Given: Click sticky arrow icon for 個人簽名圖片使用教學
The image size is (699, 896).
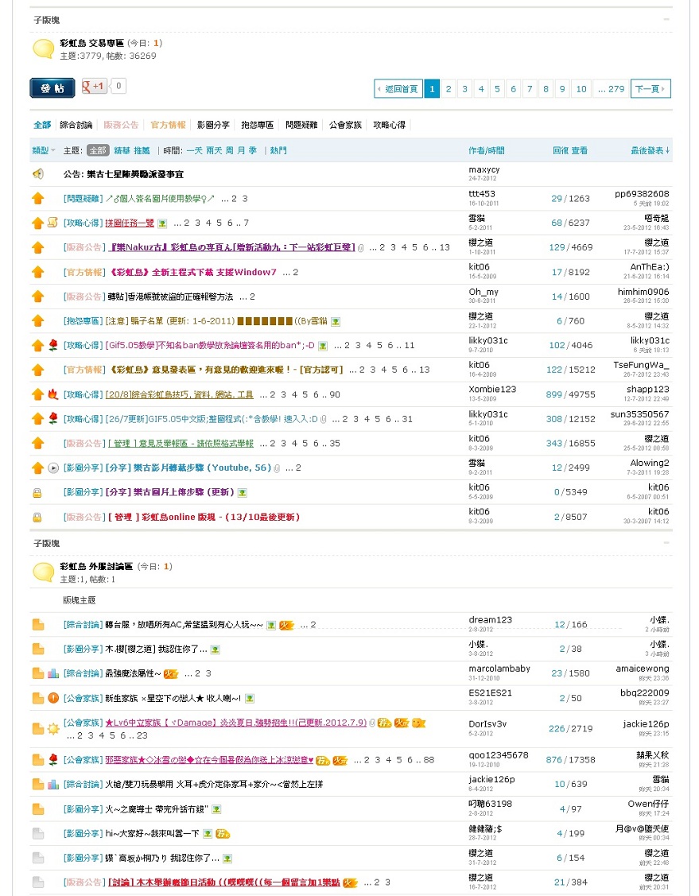Looking at the screenshot, I should 37,198.
